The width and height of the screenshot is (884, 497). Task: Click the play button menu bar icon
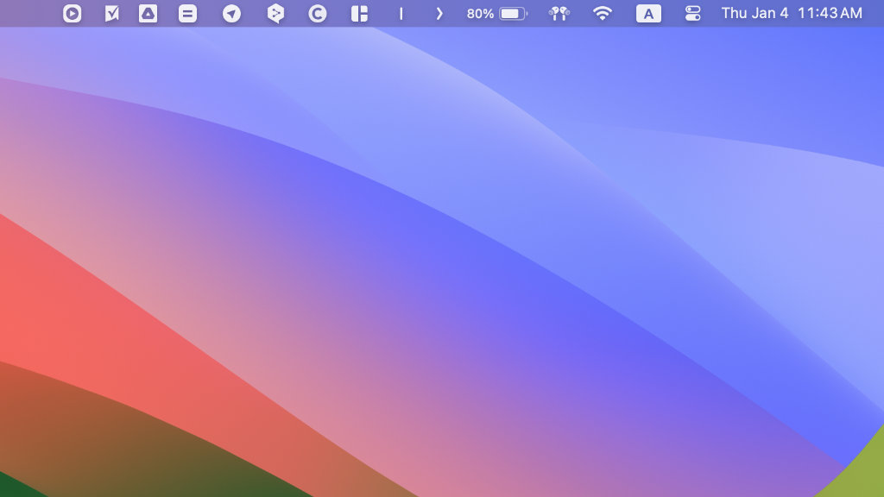73,14
